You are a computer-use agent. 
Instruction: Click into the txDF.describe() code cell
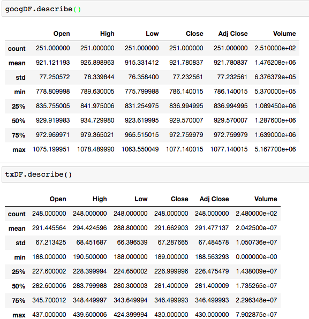point(155,174)
